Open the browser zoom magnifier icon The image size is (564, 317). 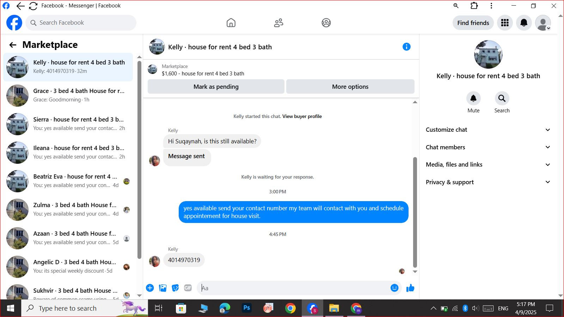click(x=456, y=6)
